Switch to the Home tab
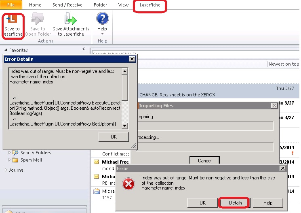 click(x=35, y=5)
